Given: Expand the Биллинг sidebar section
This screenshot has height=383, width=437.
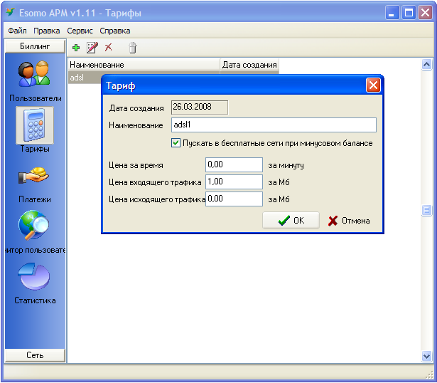Looking at the screenshot, I should point(35,46).
